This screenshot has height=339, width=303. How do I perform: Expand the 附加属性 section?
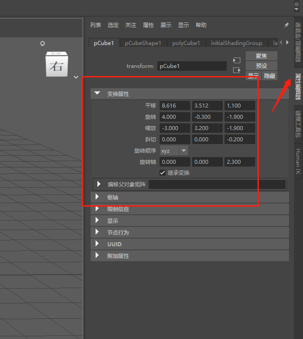97,255
